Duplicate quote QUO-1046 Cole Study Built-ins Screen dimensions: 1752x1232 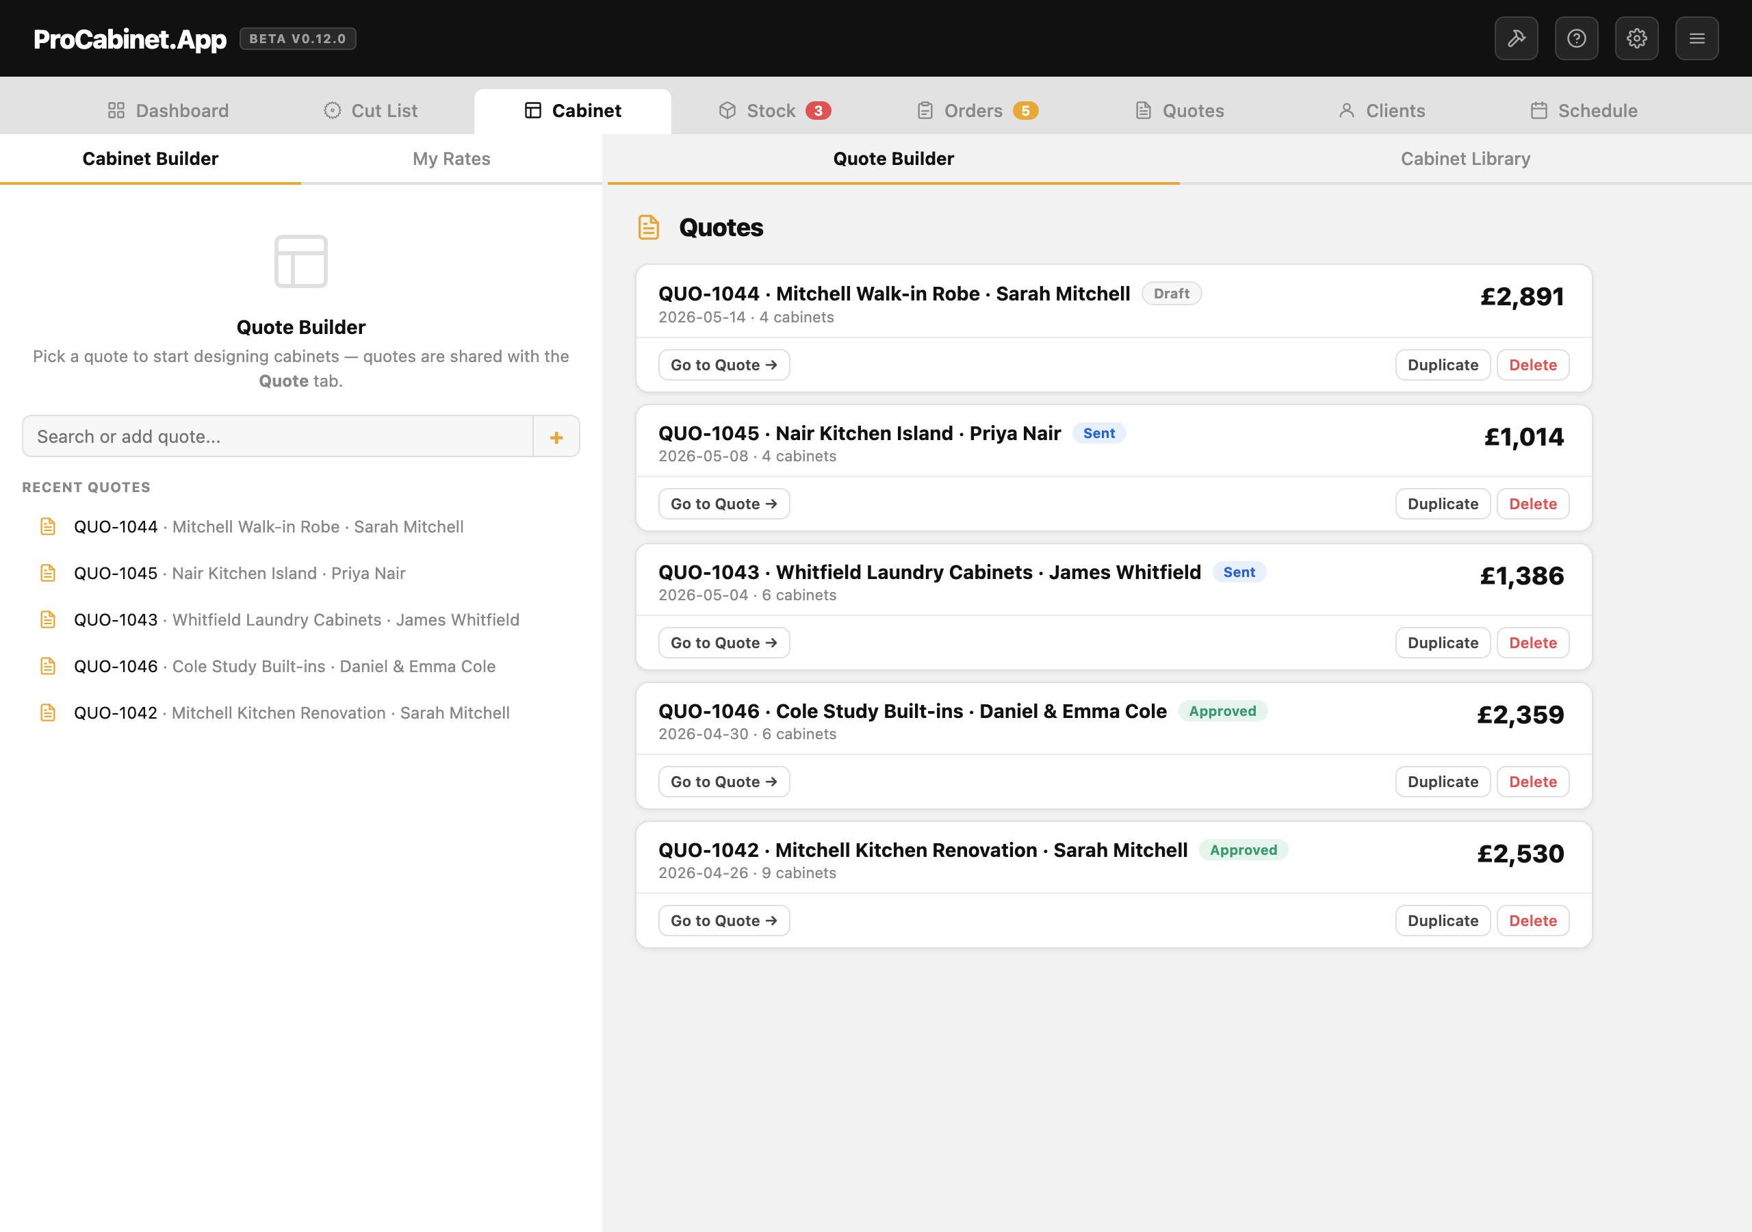click(1443, 782)
